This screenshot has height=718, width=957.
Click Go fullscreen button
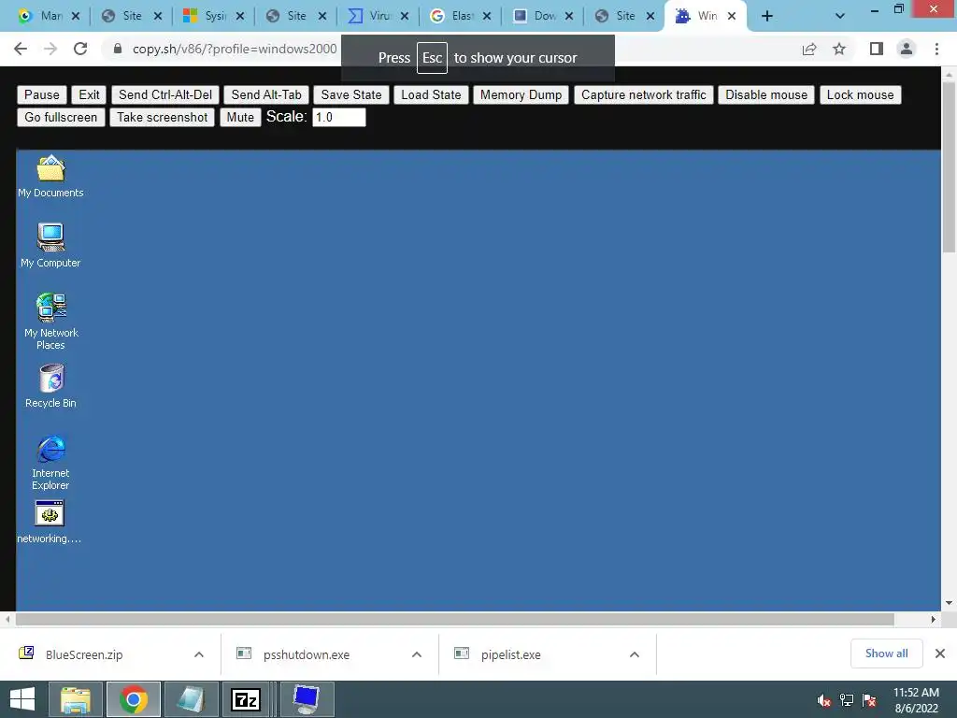click(61, 117)
